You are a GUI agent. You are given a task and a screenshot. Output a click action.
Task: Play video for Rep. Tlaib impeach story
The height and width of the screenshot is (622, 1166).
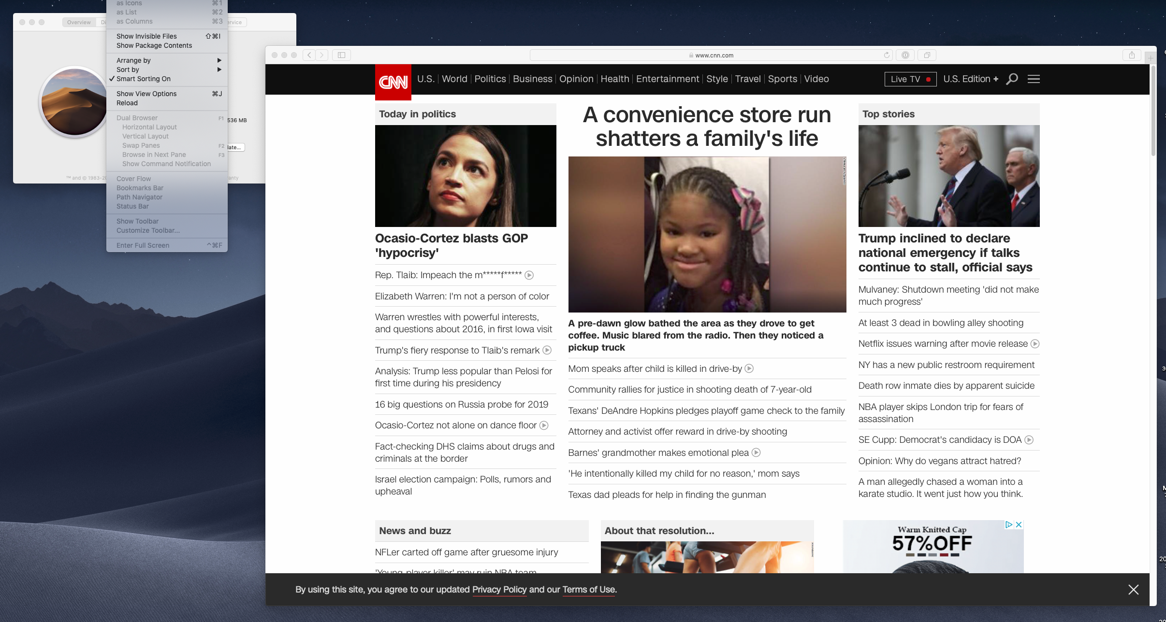point(529,275)
